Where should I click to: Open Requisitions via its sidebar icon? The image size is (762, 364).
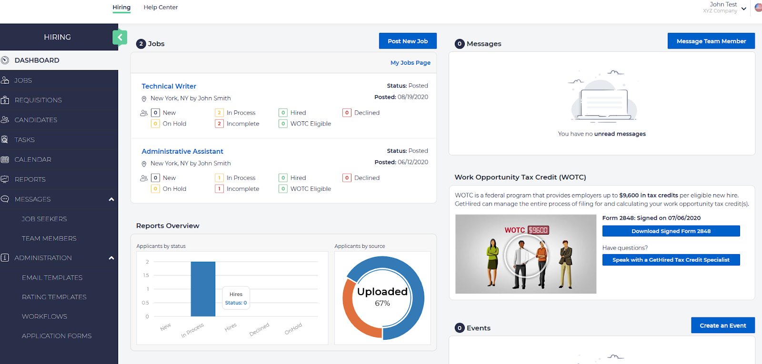[5, 100]
